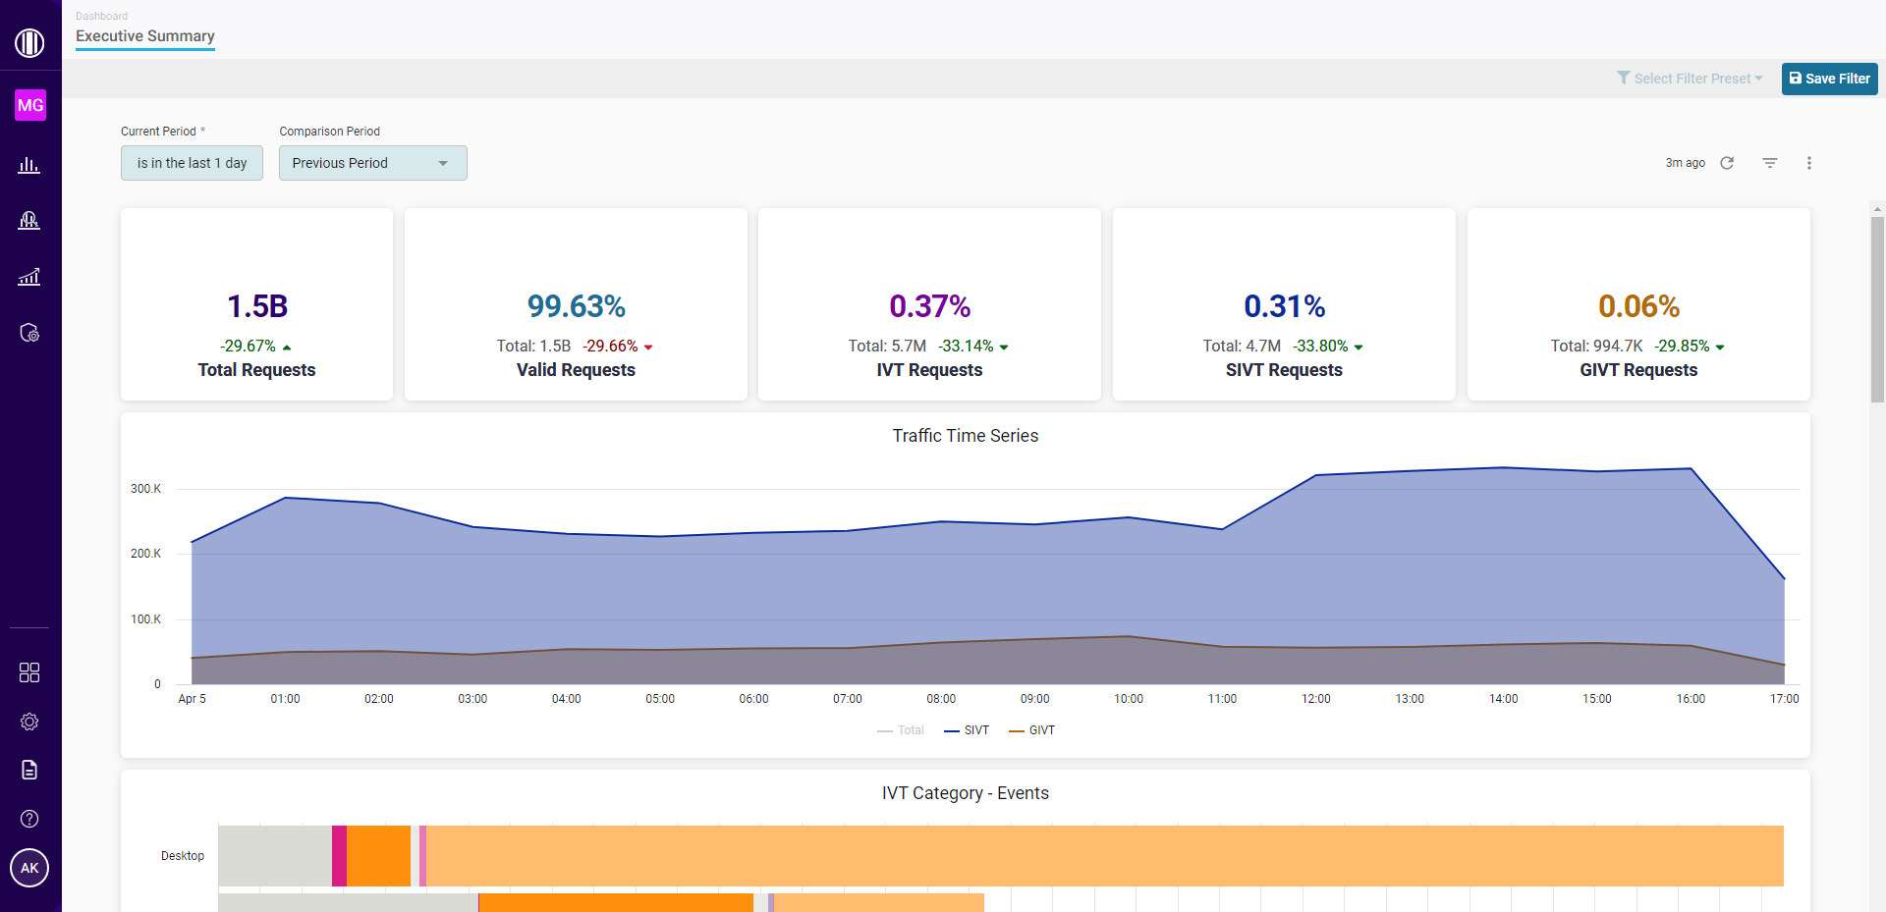The width and height of the screenshot is (1886, 912).
Task: Select the Executive Summary tab
Action: [x=144, y=36]
